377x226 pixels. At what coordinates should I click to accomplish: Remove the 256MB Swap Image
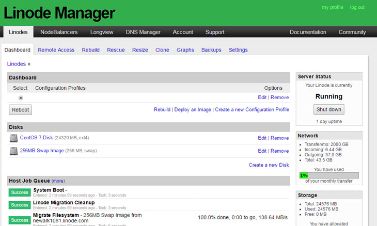(279, 151)
